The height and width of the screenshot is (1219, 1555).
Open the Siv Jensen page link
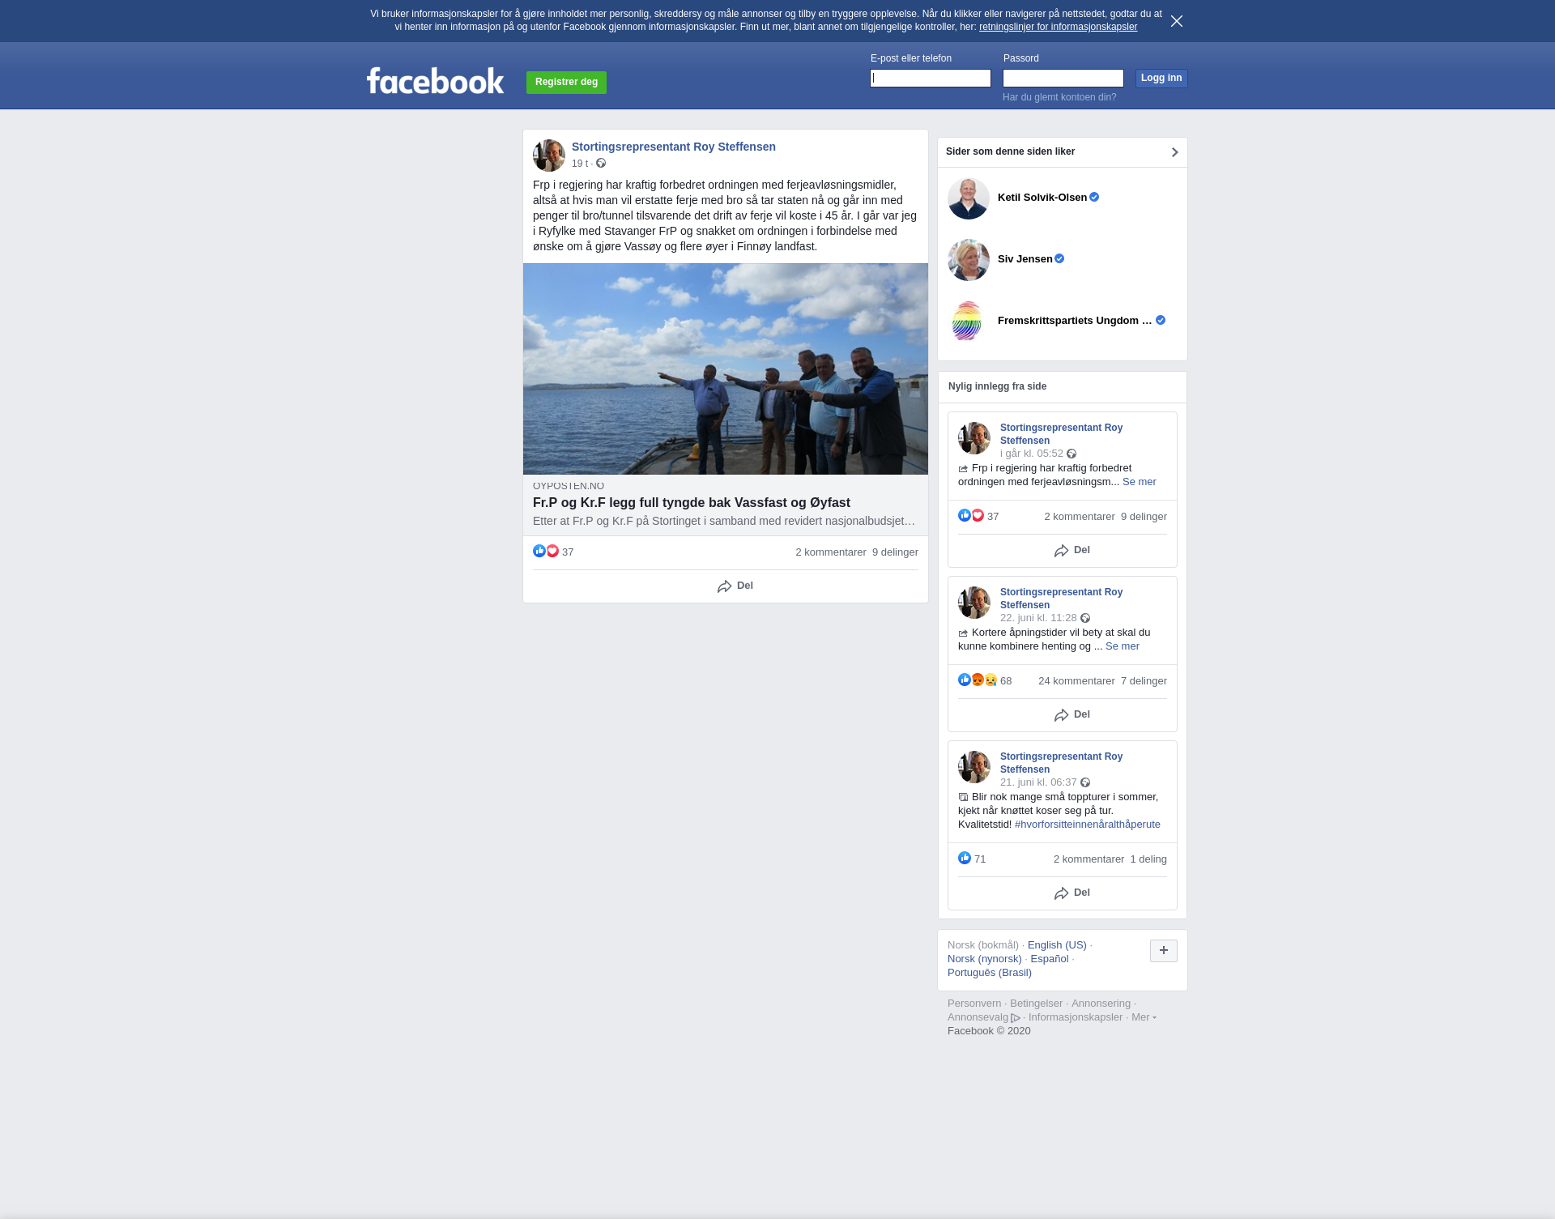(x=1025, y=259)
